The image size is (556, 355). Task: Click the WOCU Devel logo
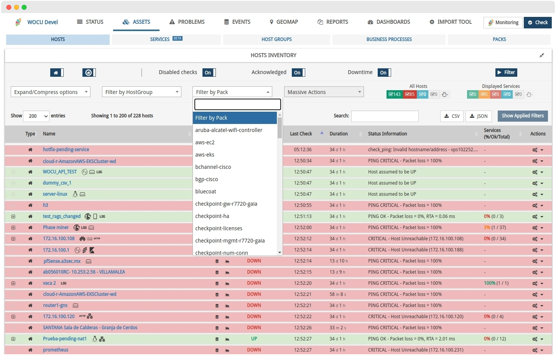tap(36, 22)
